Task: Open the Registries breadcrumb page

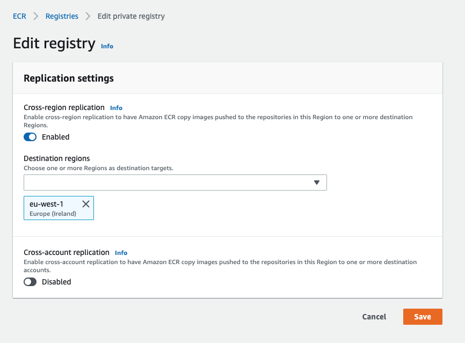Action: [62, 16]
